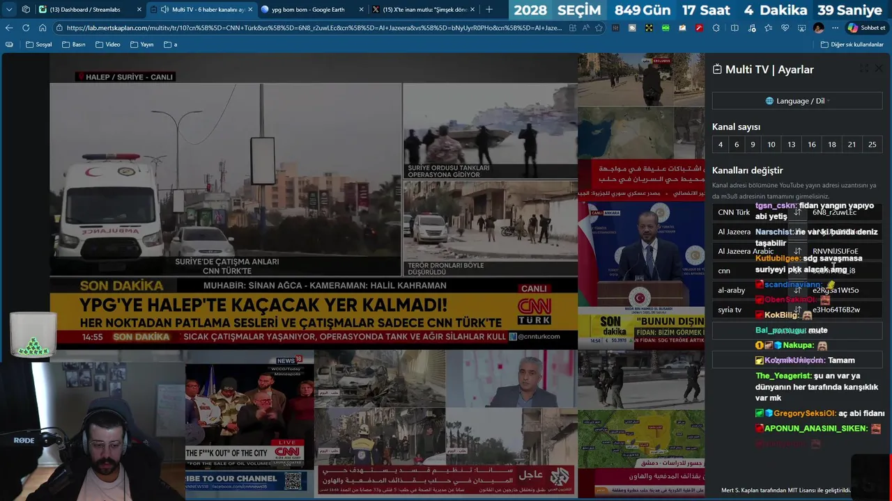Edit the syria tv channel name field

750,310
